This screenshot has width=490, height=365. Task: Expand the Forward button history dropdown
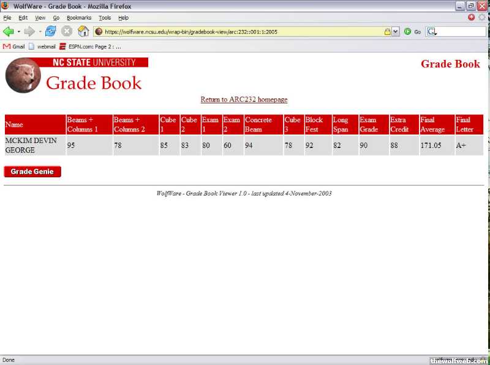(x=39, y=31)
